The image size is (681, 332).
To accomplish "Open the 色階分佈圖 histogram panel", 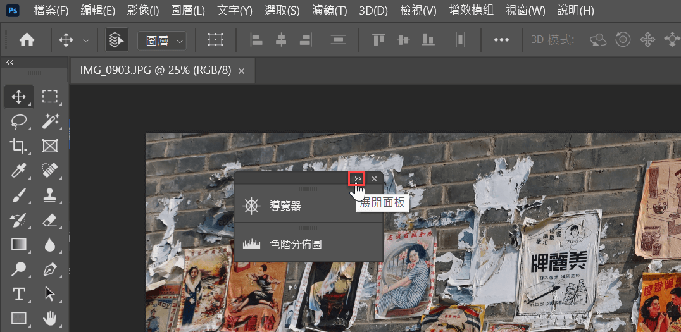I will (308, 244).
